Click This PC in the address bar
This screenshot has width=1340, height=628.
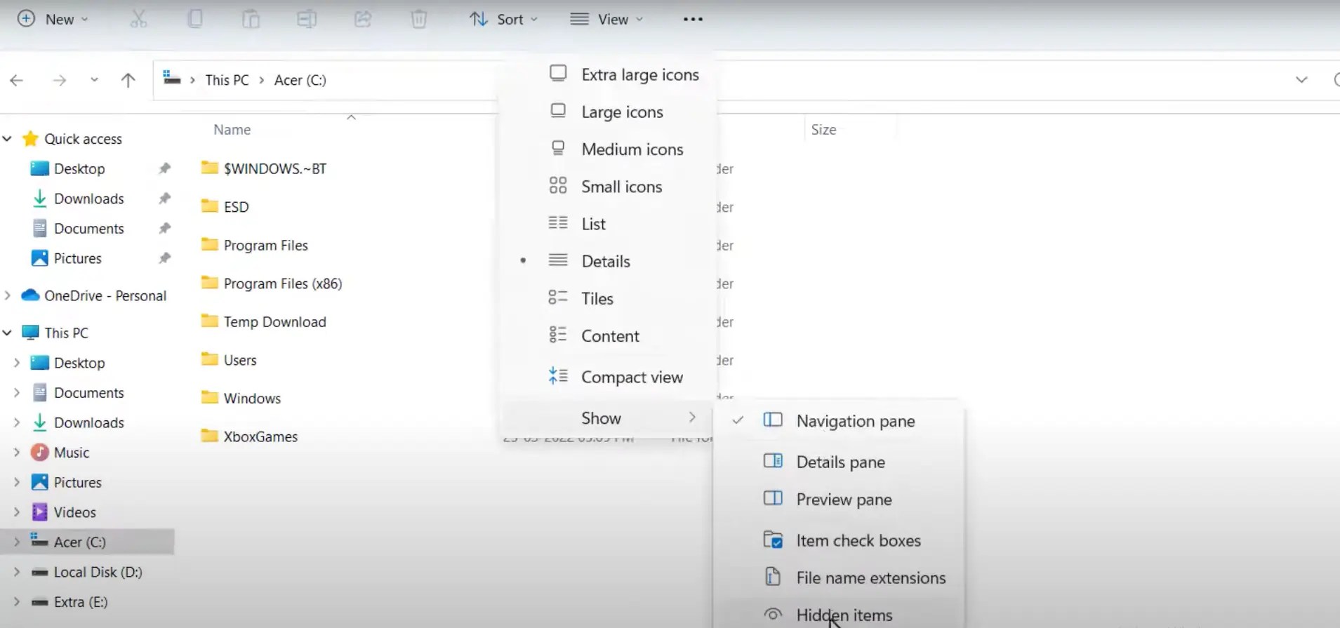(x=227, y=80)
